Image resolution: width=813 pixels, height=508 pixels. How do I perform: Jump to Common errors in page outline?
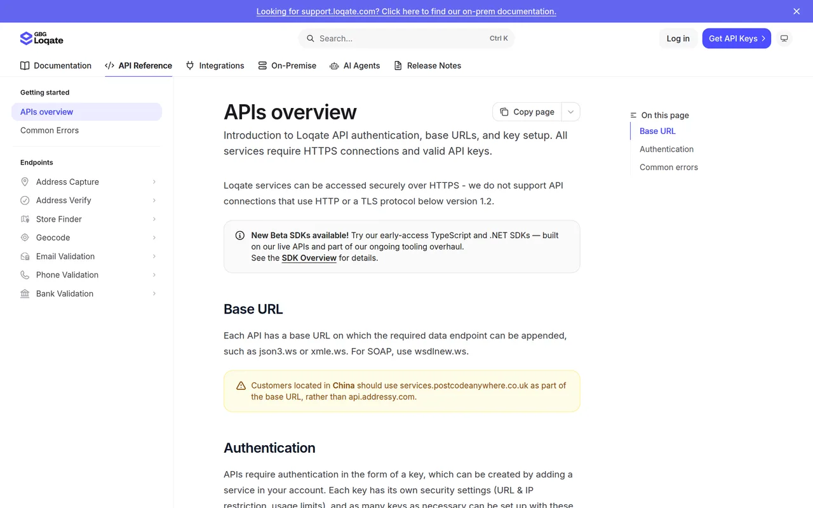click(x=669, y=167)
